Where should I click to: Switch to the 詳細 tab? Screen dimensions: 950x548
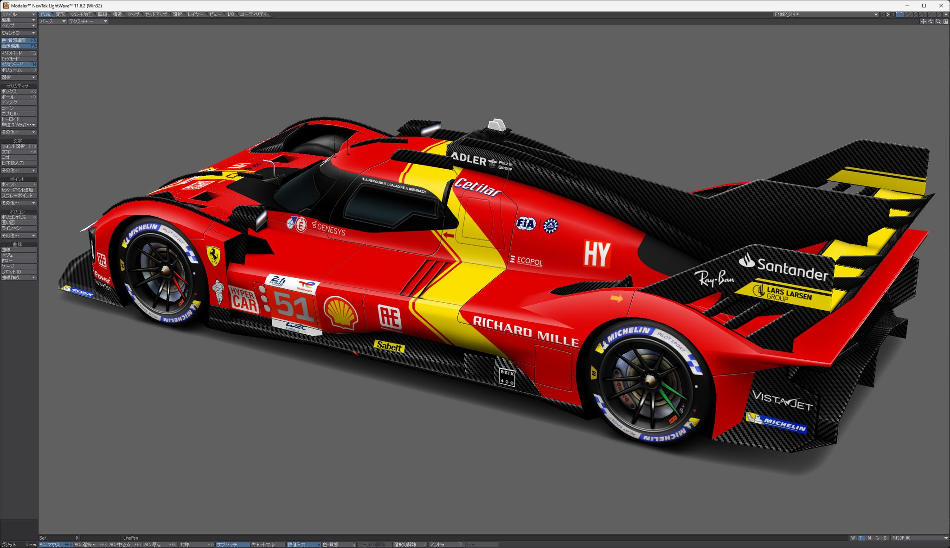103,14
